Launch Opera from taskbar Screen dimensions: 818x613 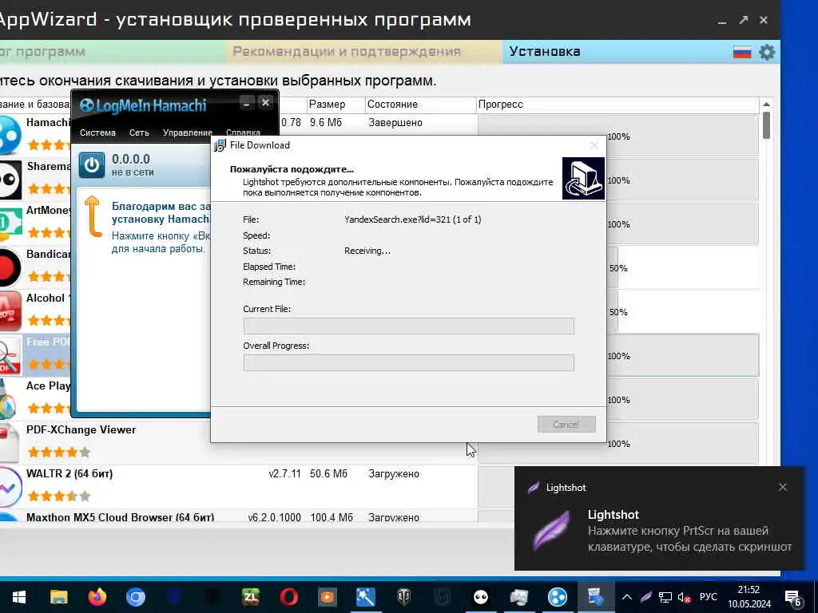[289, 597]
